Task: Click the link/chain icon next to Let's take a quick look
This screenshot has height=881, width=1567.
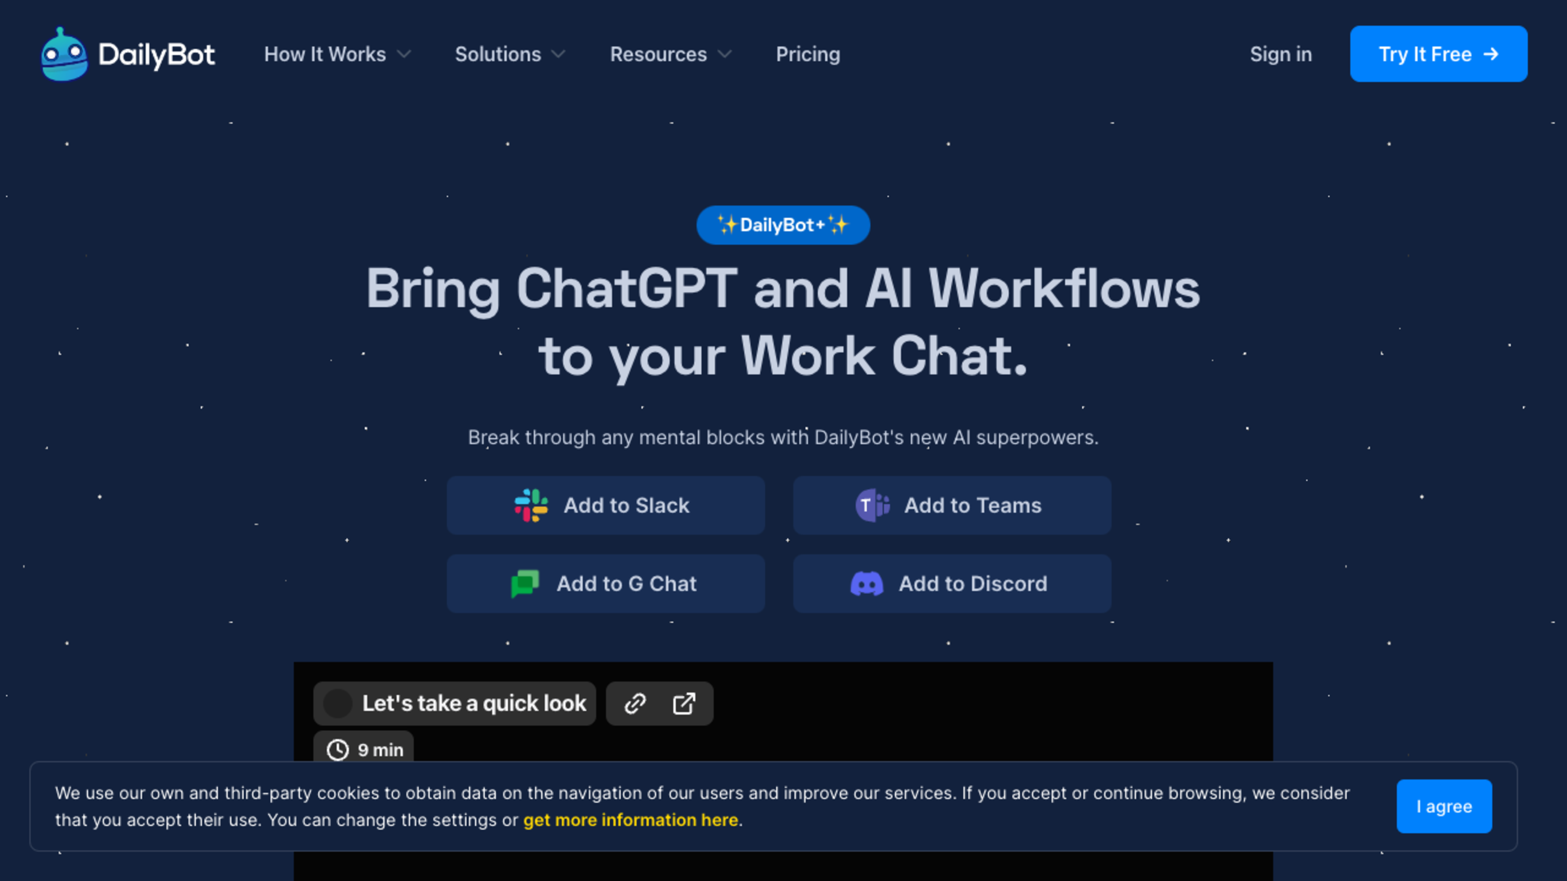Action: pos(636,704)
